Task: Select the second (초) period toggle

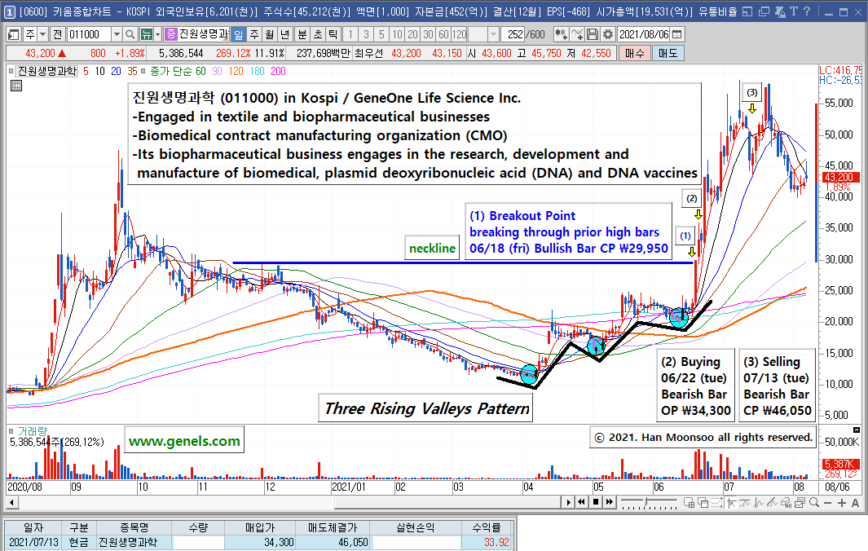Action: pos(317,34)
